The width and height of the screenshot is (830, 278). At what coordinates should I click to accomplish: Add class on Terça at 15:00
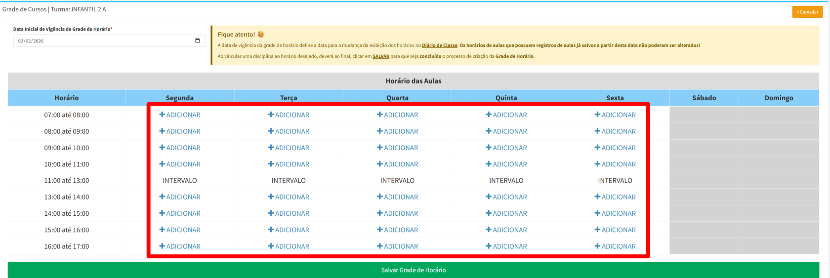(x=289, y=230)
